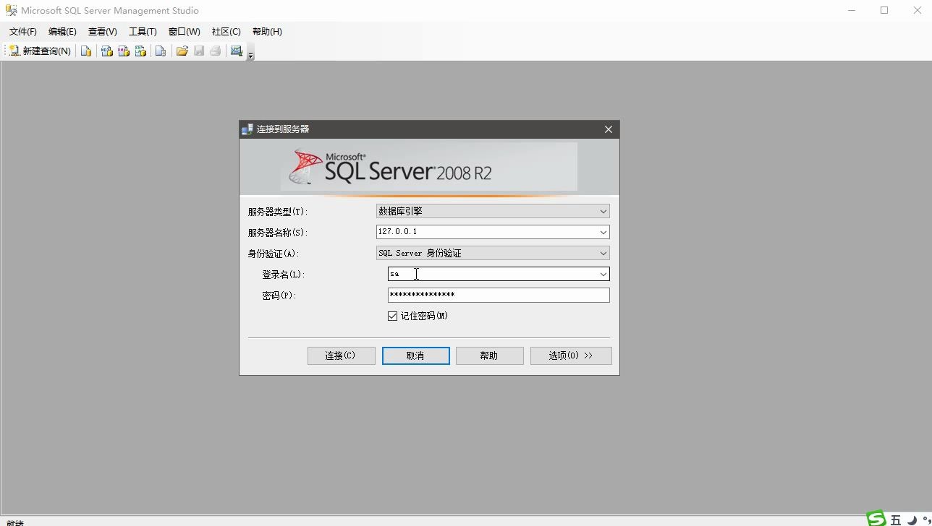Image resolution: width=932 pixels, height=526 pixels.
Task: Click the SSMS app icon in title bar
Action: pyautogui.click(x=11, y=10)
